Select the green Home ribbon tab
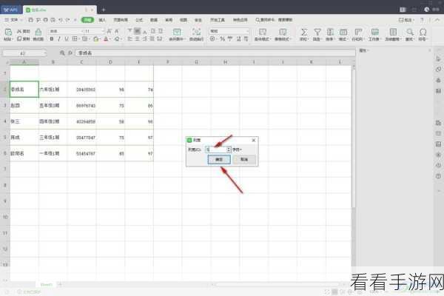Viewport: 444px width, 296px height. point(87,20)
